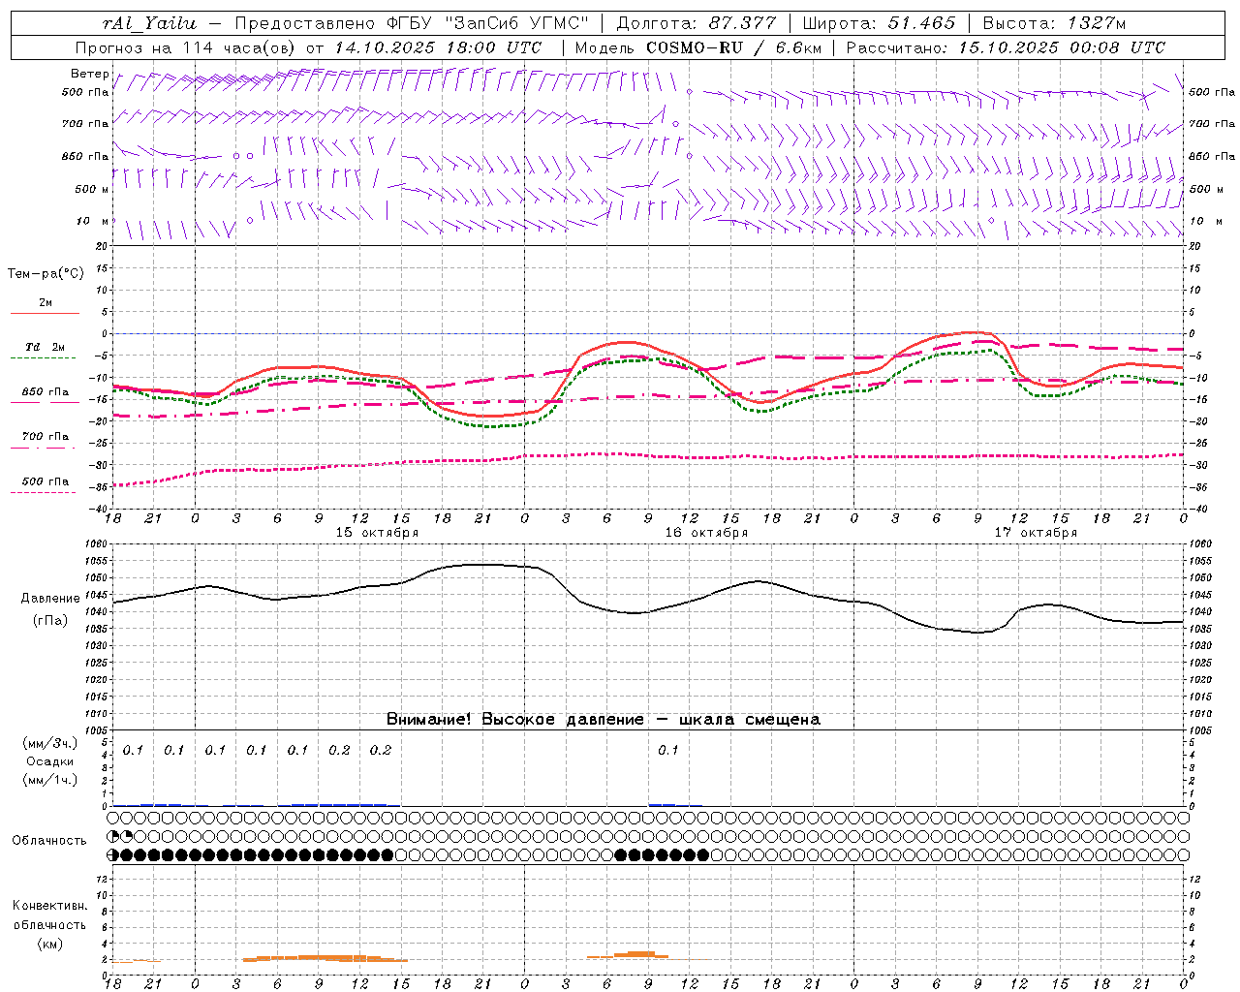Select the 'Широта: 51.465' header field
1240x992 pixels.
coord(880,24)
